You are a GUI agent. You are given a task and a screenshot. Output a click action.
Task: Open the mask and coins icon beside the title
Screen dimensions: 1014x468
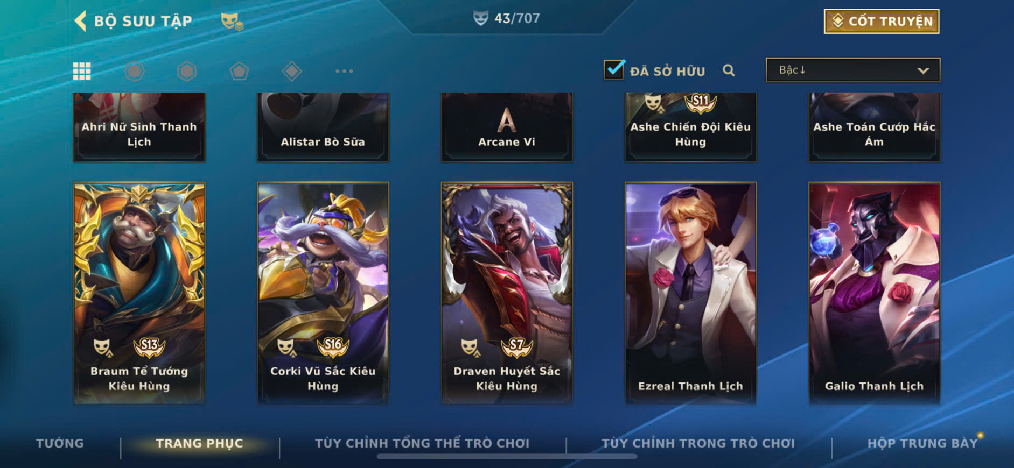click(x=232, y=22)
